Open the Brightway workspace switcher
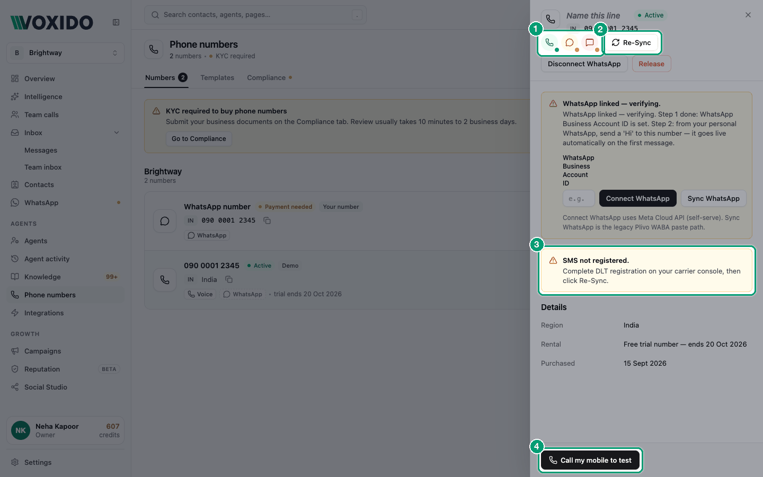The width and height of the screenshot is (763, 477). click(66, 52)
